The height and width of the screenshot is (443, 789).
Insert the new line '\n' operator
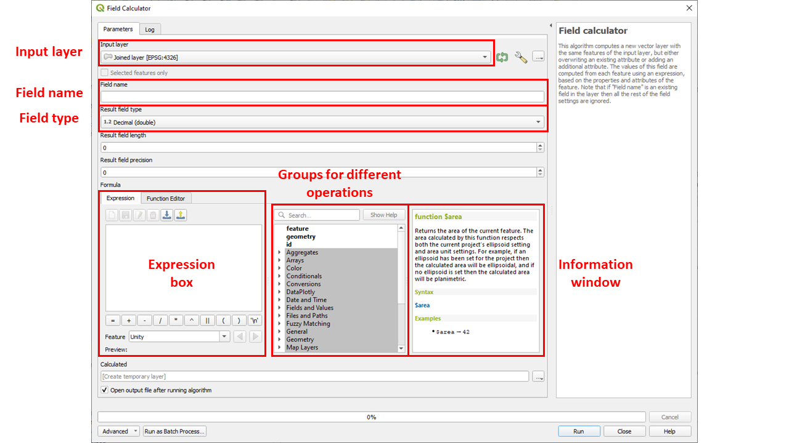255,321
